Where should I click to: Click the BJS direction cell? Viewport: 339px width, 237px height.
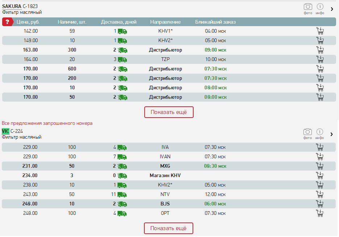165,204
